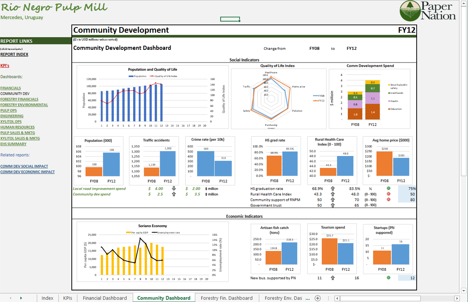The height and width of the screenshot is (302, 468).
Task: Click up arrow in New bus. supported row
Action: 333,278
